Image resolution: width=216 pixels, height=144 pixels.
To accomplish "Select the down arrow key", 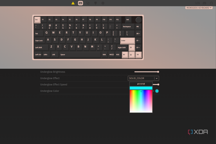I will (x=132, y=55).
